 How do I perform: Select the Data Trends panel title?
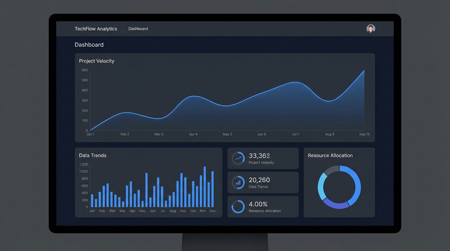[93, 156]
